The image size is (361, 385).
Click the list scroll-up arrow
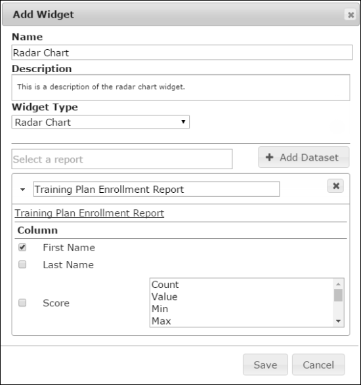click(x=339, y=284)
